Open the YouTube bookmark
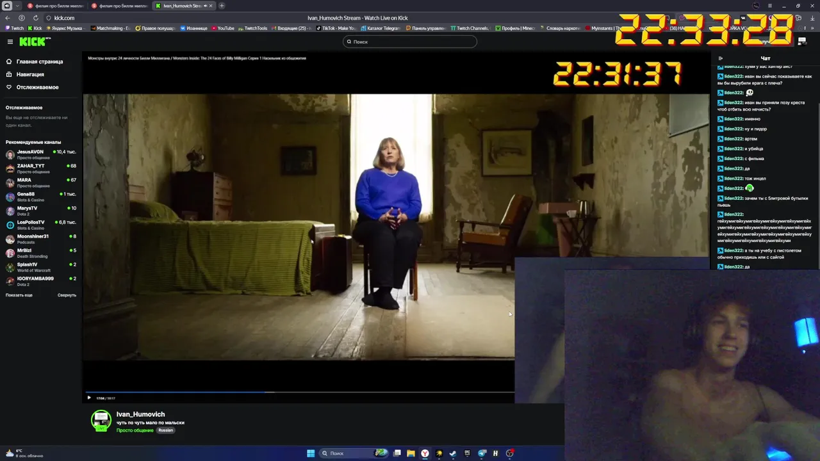820x461 pixels. coord(222,28)
